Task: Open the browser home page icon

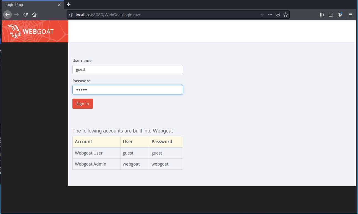Action: coord(34,15)
